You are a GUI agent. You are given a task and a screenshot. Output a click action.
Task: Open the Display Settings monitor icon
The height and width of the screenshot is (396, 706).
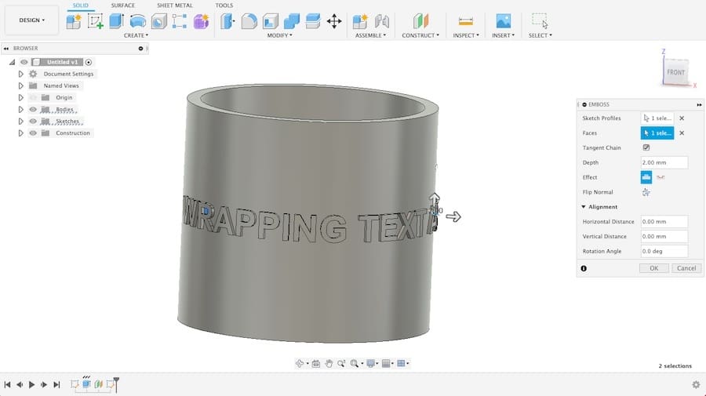pos(370,363)
